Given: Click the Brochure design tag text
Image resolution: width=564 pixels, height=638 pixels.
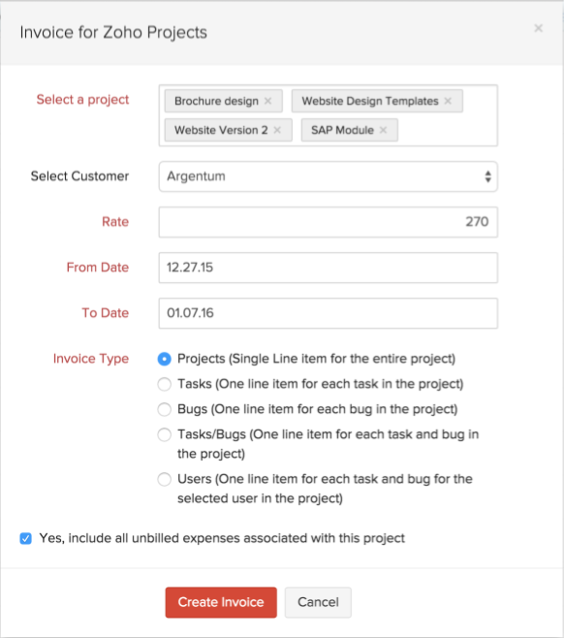Looking at the screenshot, I should click(x=216, y=101).
